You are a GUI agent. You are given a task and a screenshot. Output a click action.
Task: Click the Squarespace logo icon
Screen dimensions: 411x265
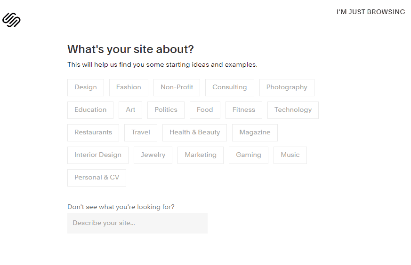(x=11, y=20)
